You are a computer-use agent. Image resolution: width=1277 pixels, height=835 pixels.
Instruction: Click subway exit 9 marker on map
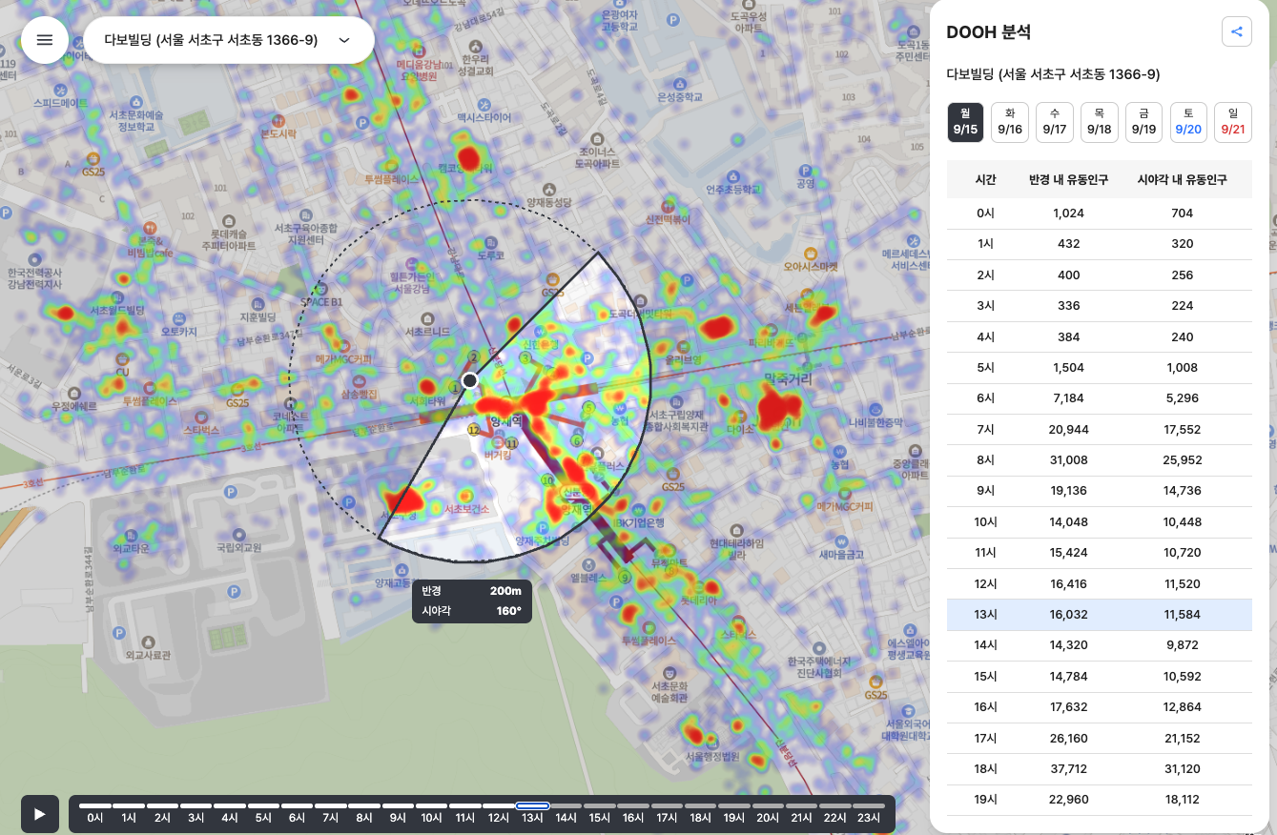[x=626, y=578]
